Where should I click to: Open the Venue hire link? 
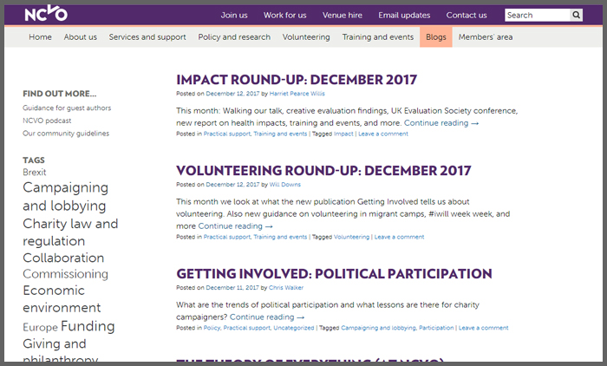click(x=343, y=15)
